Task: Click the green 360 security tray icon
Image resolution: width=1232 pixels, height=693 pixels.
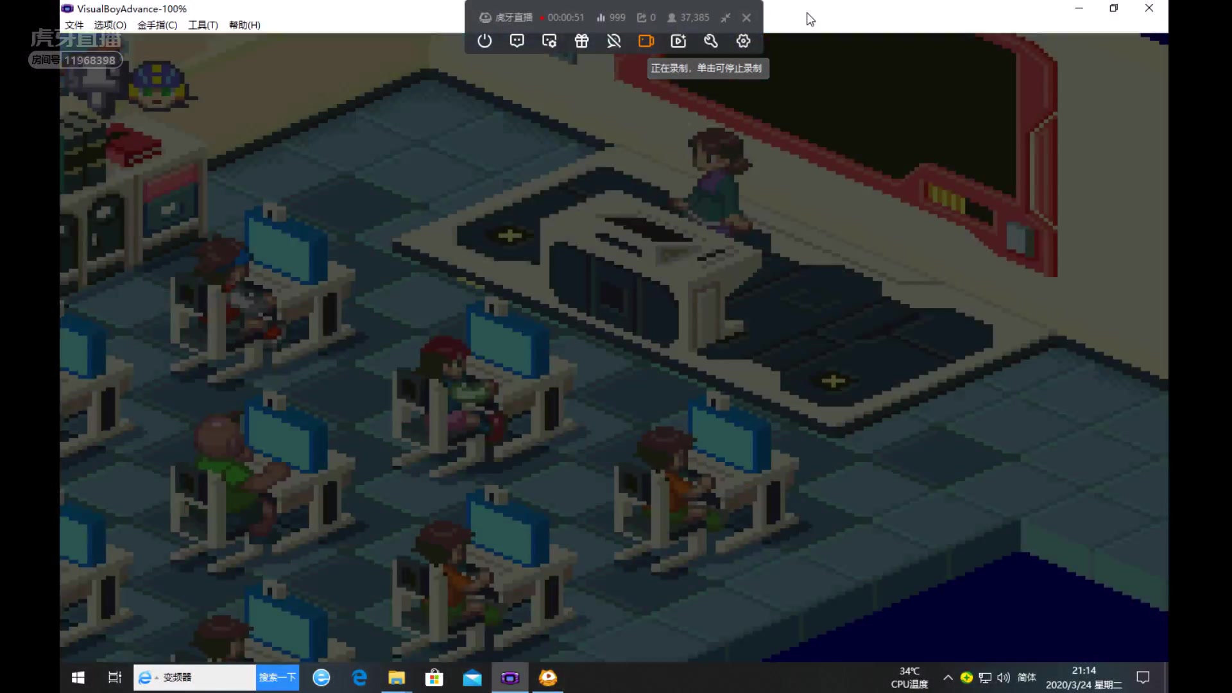Action: (x=966, y=678)
